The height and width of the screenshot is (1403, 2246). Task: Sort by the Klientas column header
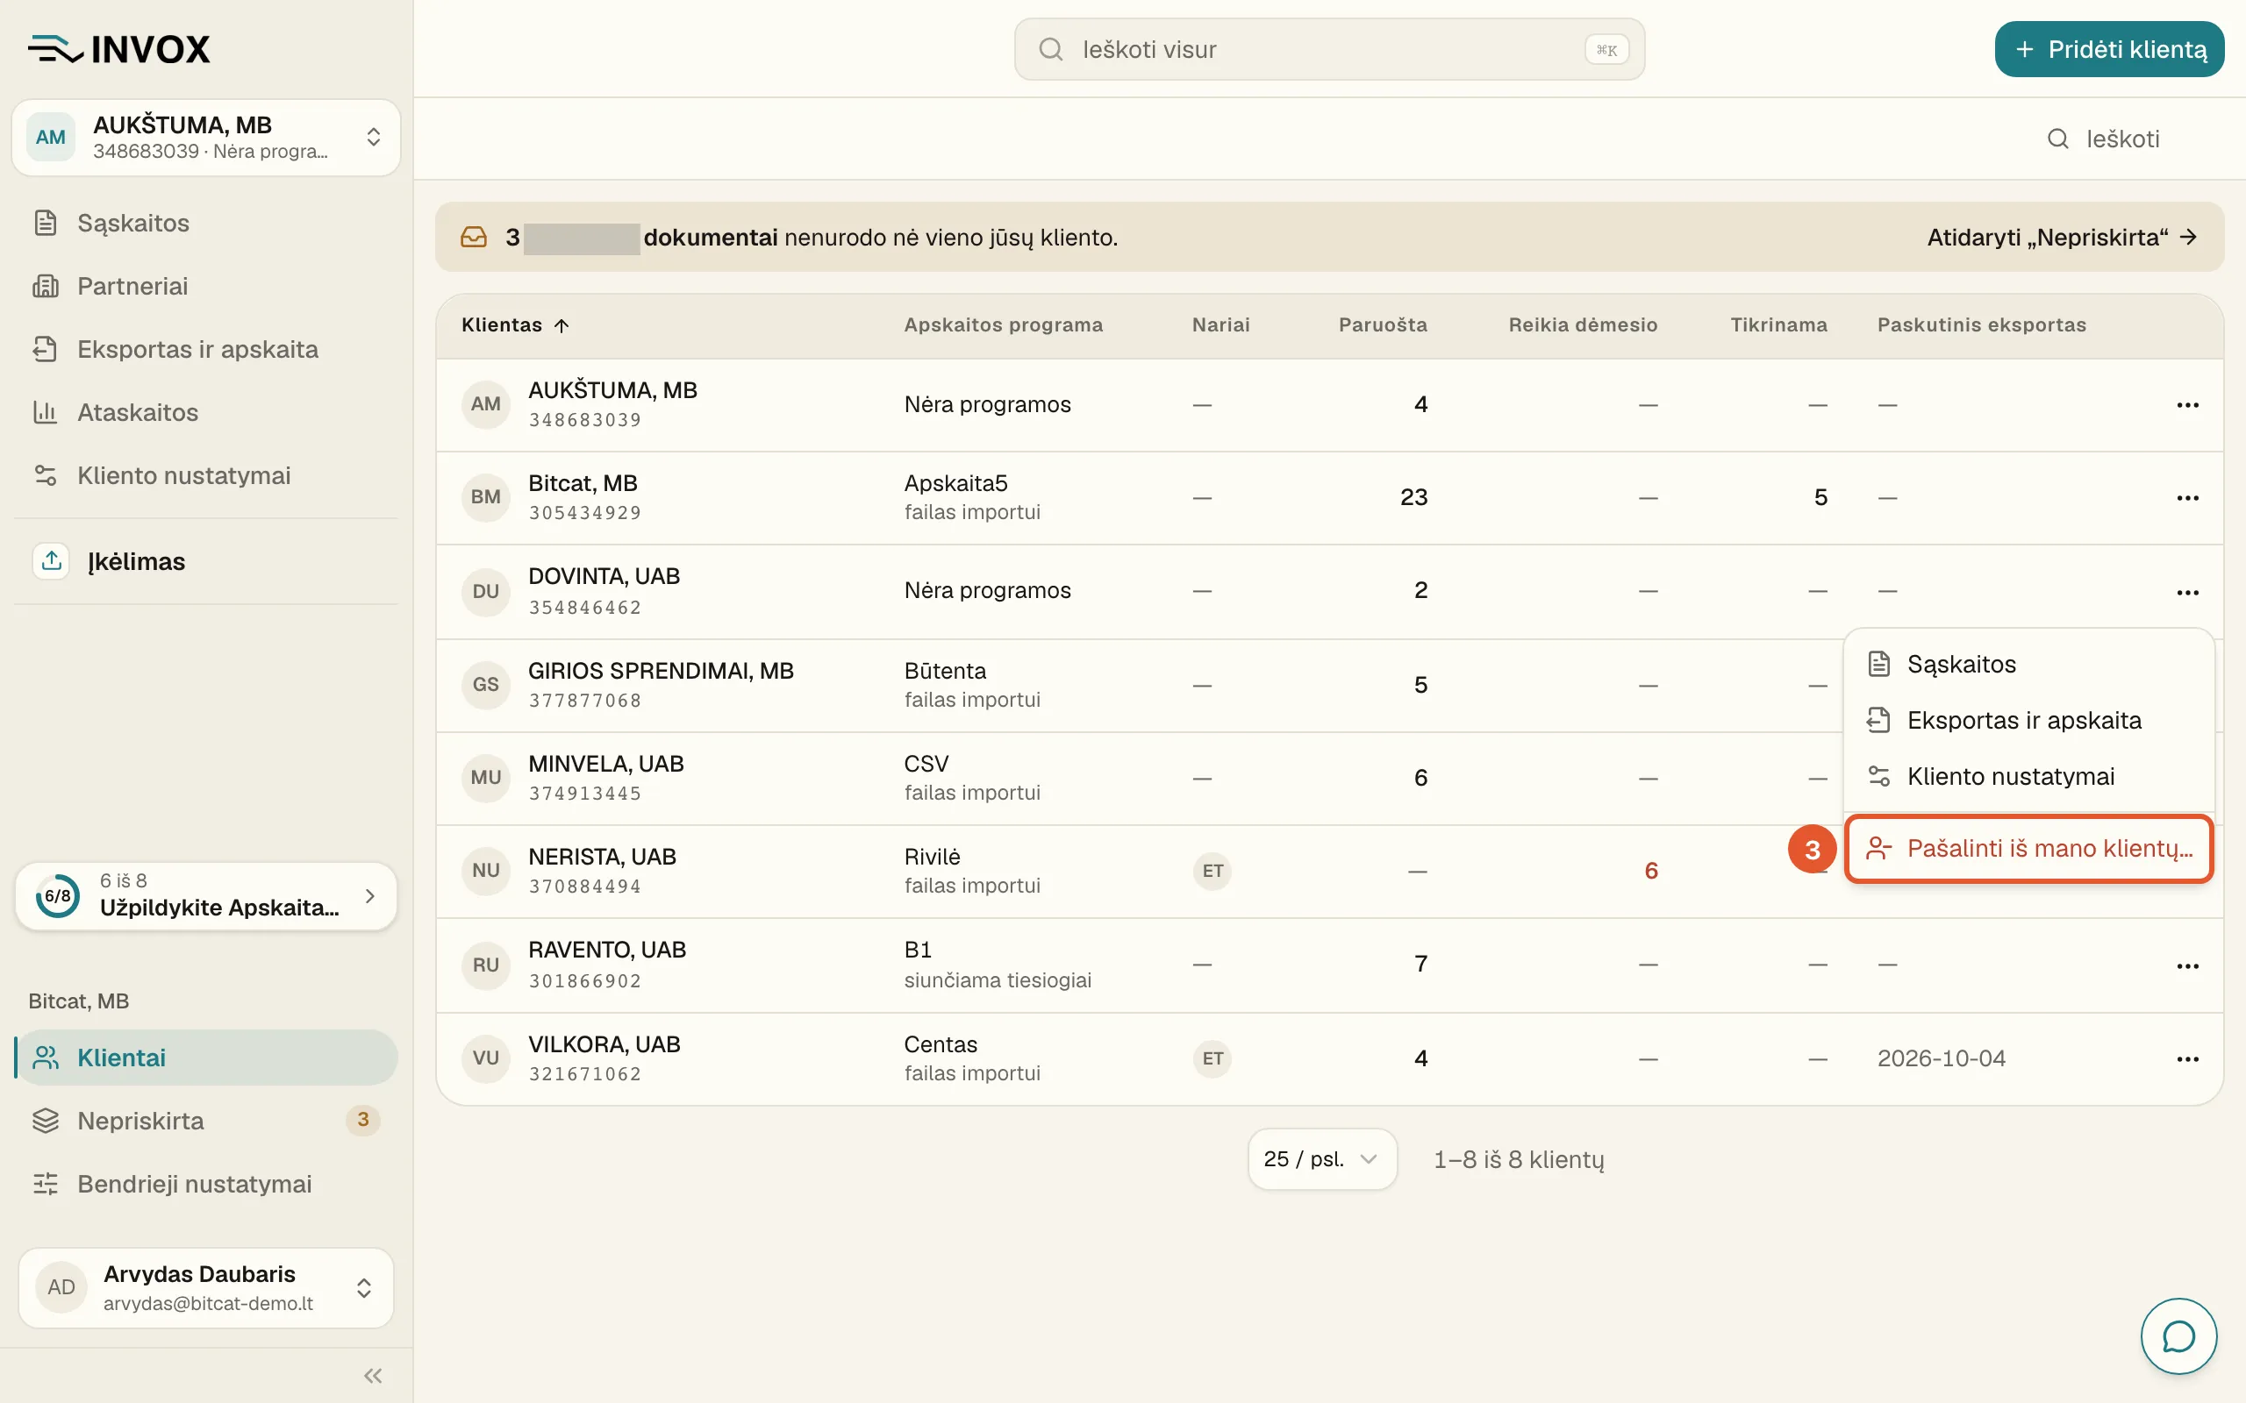pyautogui.click(x=515, y=324)
